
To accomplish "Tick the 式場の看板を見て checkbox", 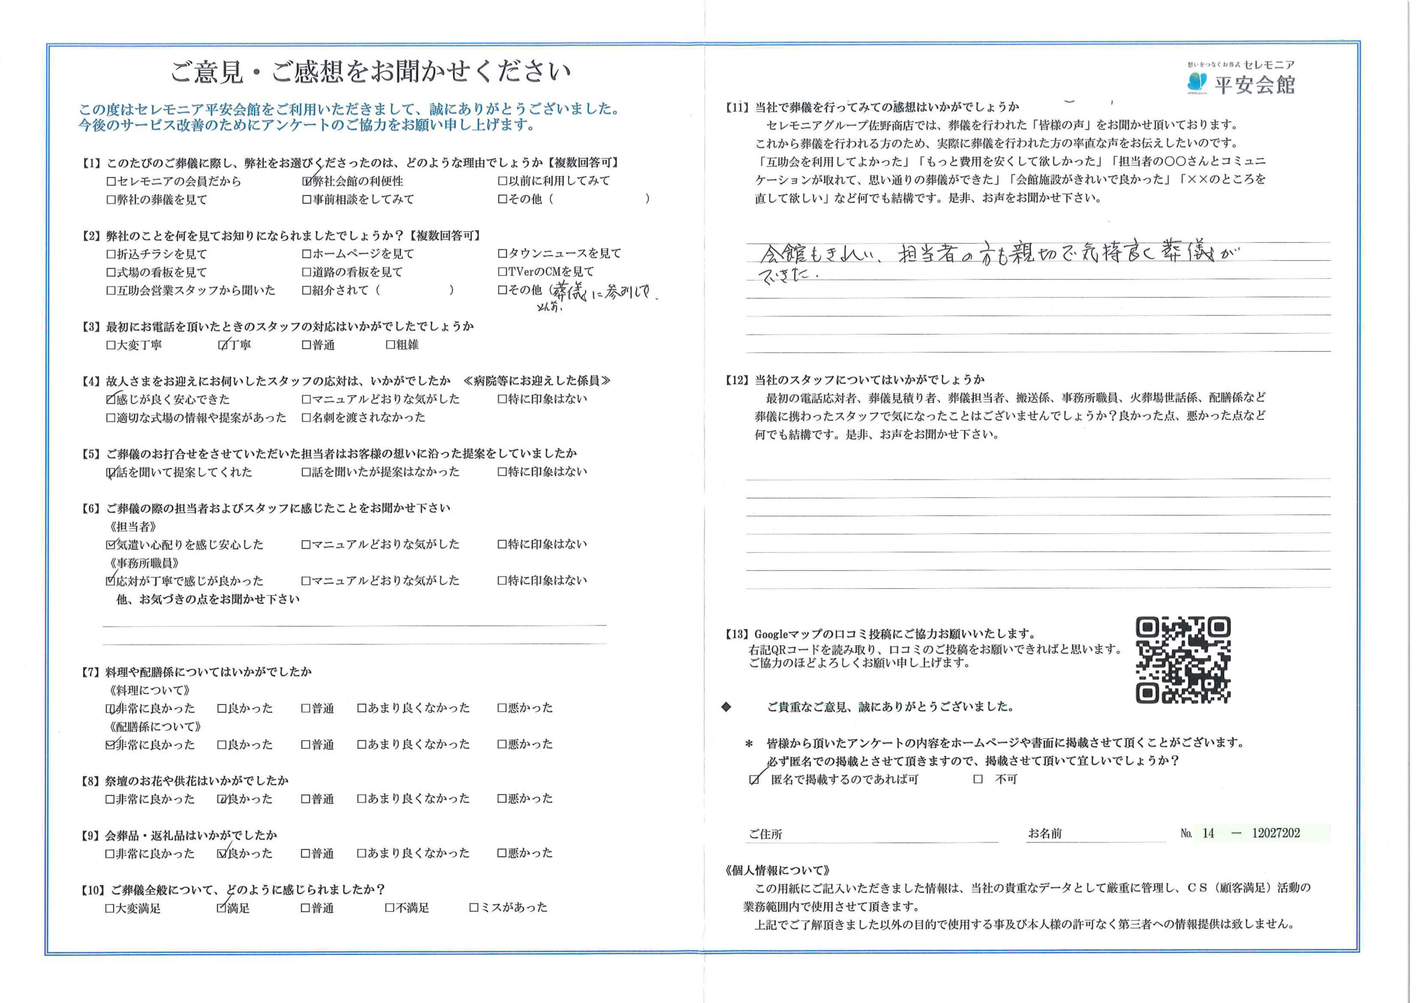I will click(x=111, y=272).
